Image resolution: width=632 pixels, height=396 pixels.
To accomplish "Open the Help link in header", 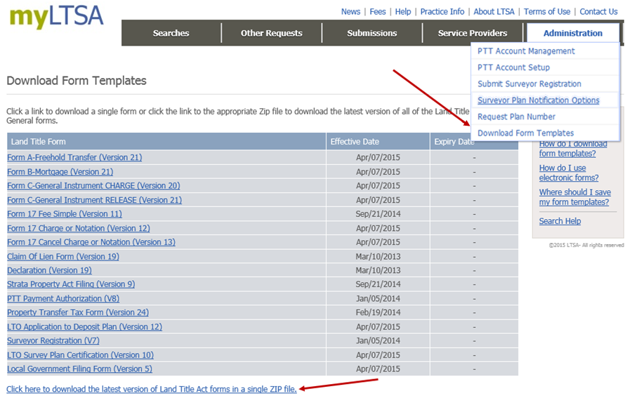I will click(402, 12).
